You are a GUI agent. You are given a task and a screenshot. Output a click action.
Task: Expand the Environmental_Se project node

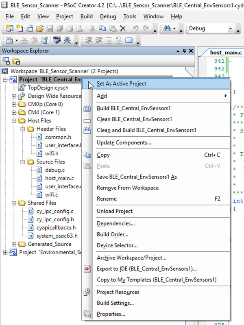[5, 253]
